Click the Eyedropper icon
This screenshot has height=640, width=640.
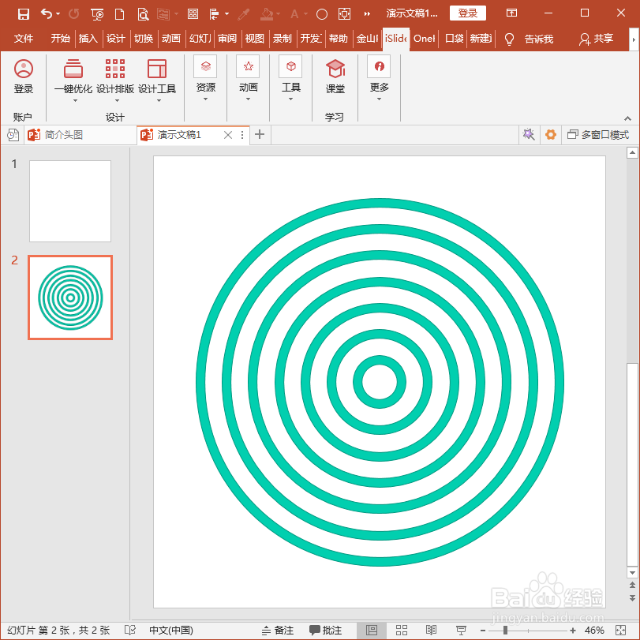point(244,14)
